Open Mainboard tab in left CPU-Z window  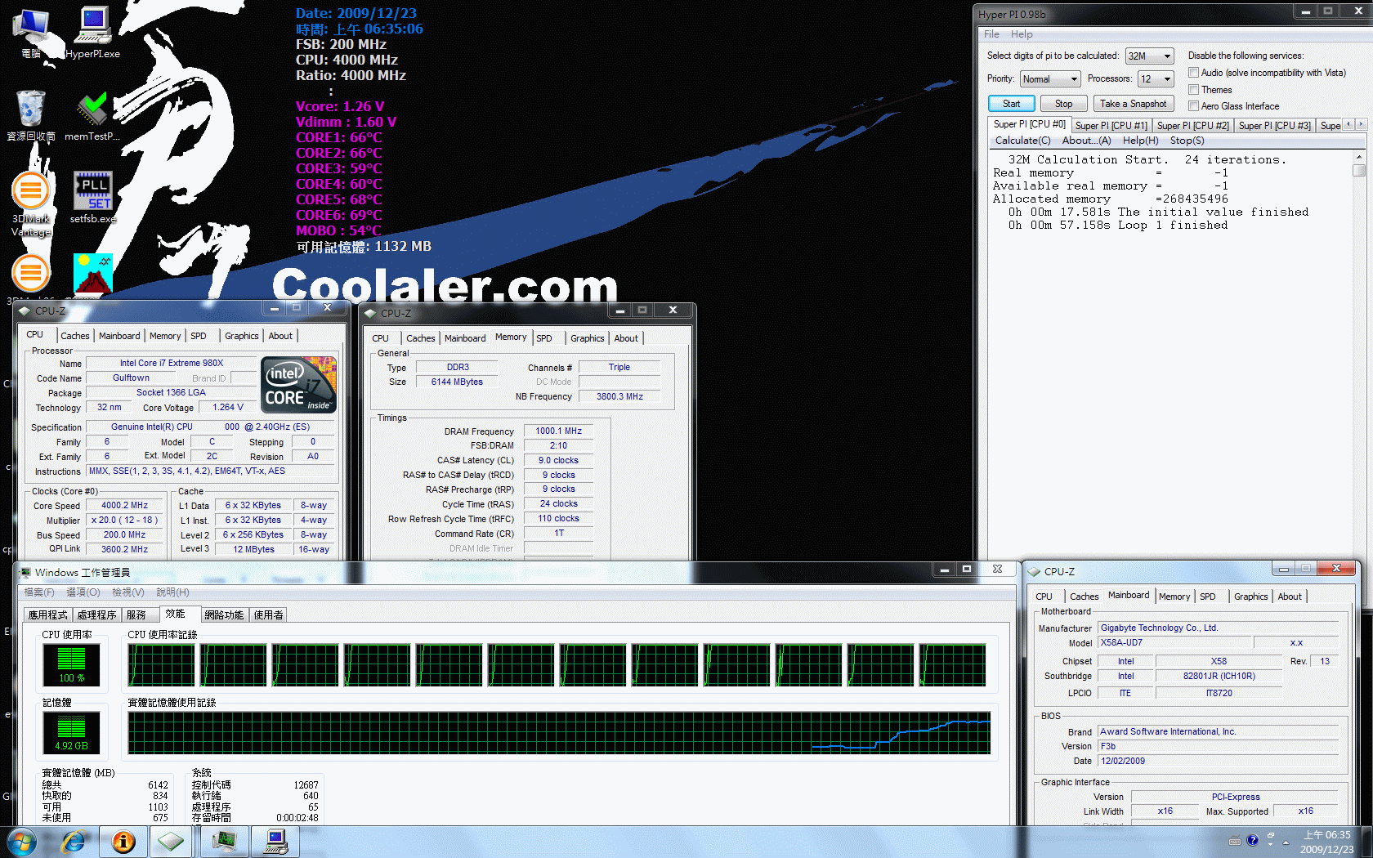click(x=119, y=336)
